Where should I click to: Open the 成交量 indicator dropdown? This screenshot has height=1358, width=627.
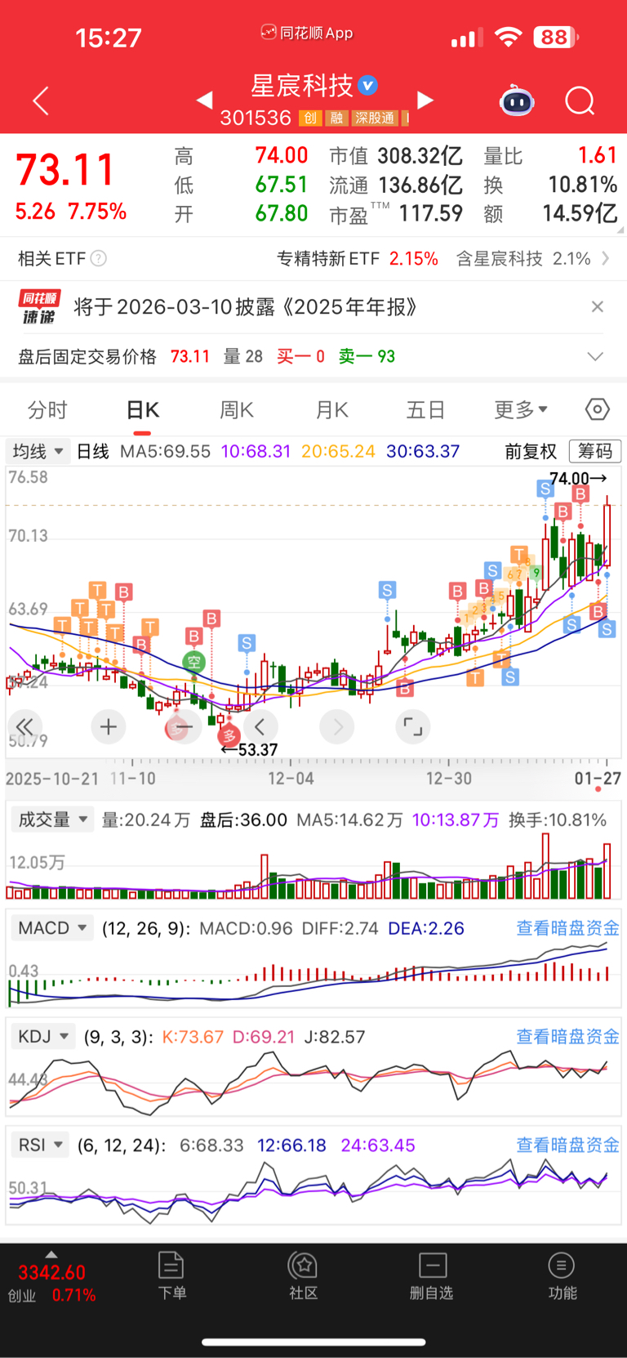click(52, 820)
